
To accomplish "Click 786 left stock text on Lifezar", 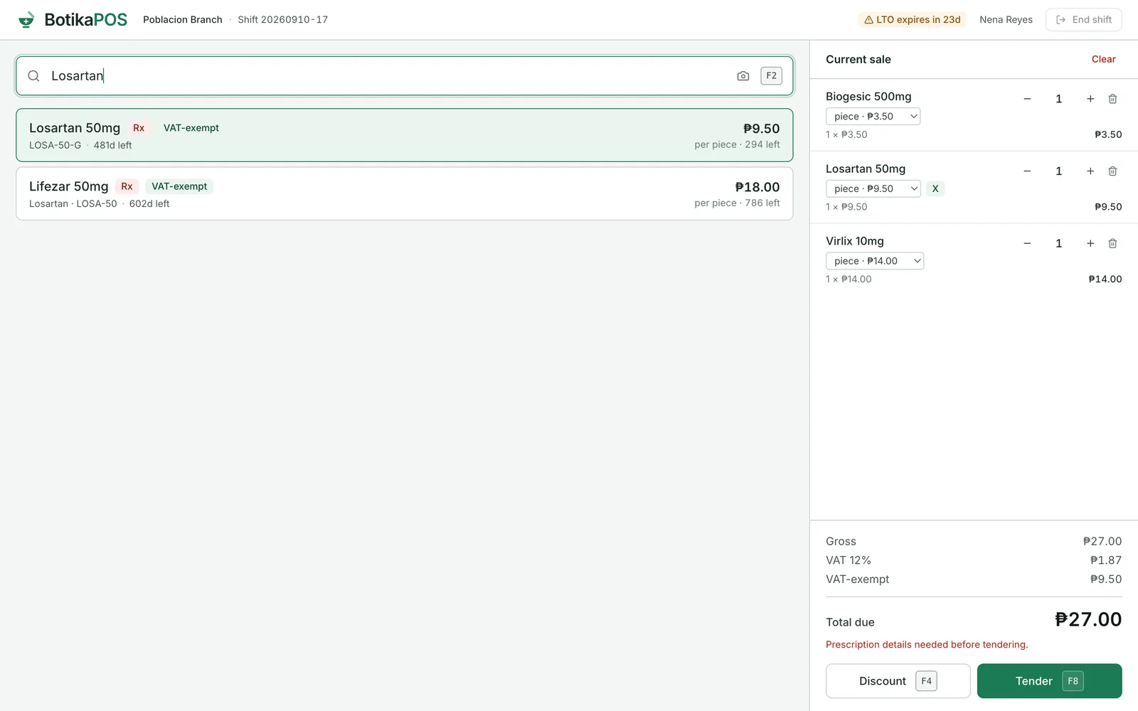I will (x=762, y=203).
